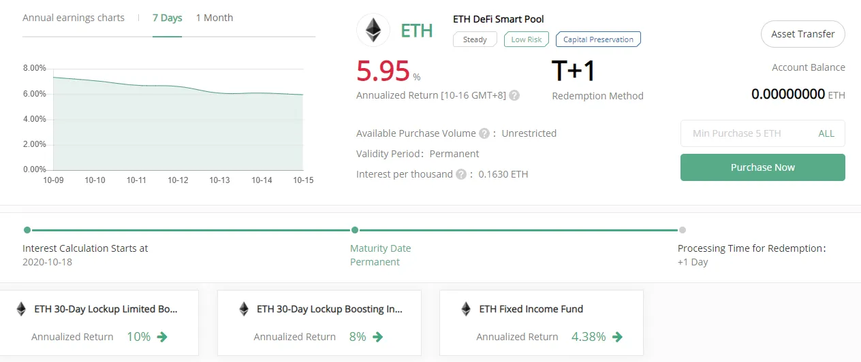Click the large ETH logo icon
This screenshot has width=861, height=362.
click(x=373, y=30)
